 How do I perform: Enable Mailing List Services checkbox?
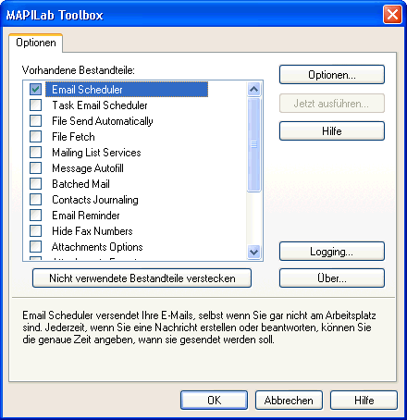coord(36,153)
